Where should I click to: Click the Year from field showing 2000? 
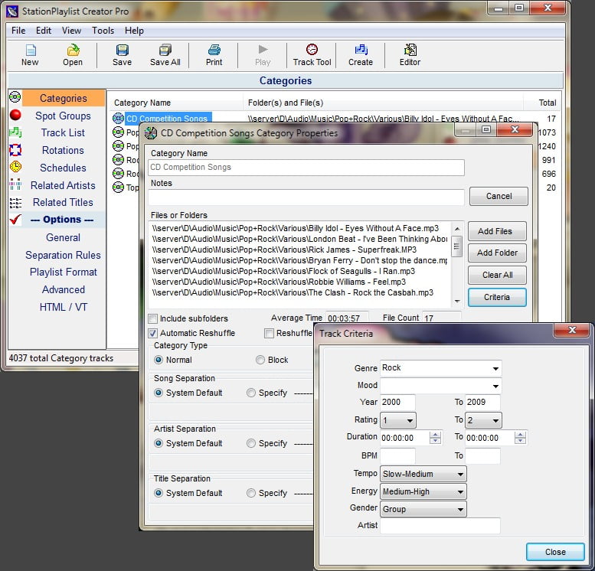397,402
